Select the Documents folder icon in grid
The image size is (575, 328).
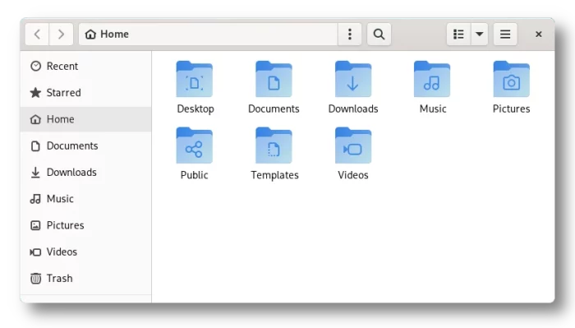coord(274,79)
